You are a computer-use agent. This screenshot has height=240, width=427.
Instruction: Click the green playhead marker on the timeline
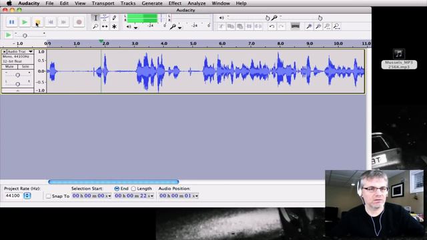(101, 41)
